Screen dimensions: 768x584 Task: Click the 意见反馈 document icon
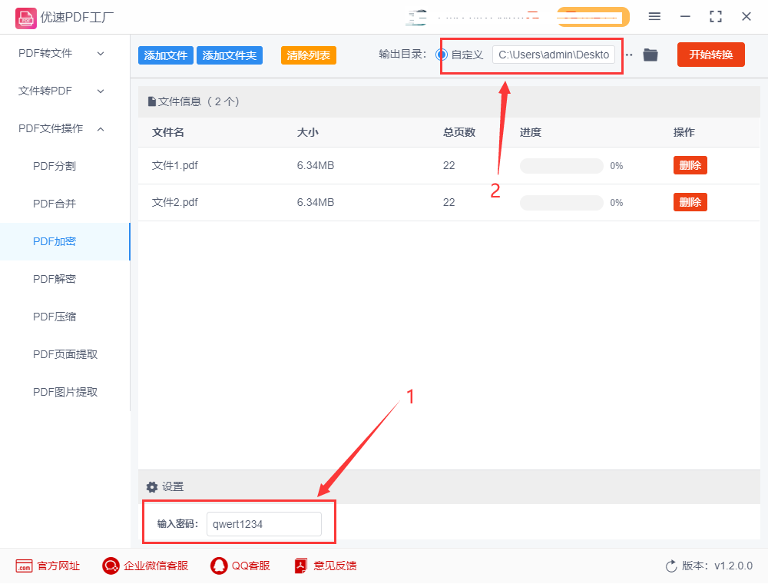pyautogui.click(x=301, y=566)
